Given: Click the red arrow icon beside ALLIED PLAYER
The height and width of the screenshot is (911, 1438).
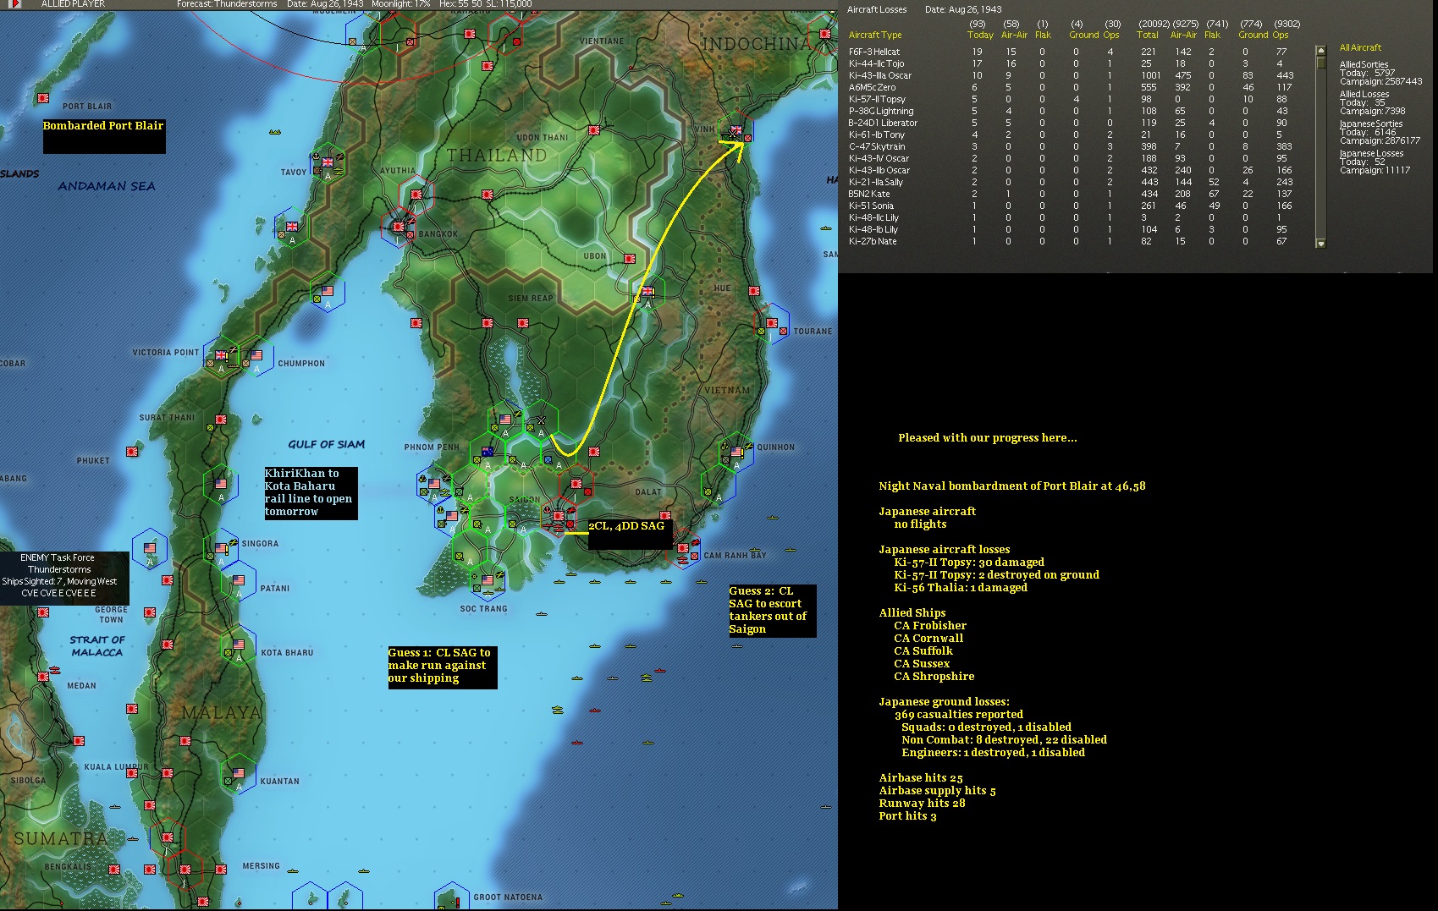Looking at the screenshot, I should pos(14,4).
